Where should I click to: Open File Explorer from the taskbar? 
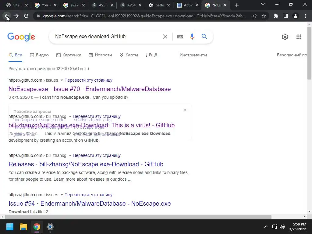(23, 227)
